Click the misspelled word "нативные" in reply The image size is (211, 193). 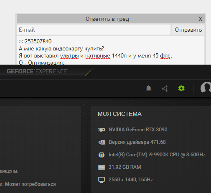tap(98, 56)
